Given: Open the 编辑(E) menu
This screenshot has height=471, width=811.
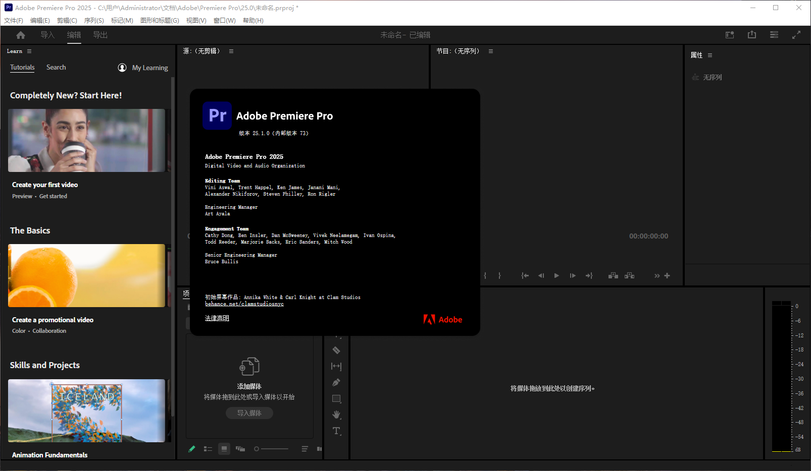Looking at the screenshot, I should 40,20.
